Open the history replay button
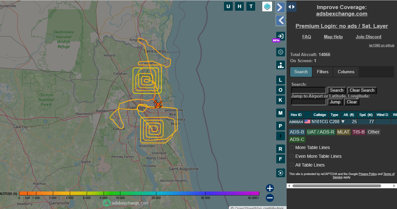This screenshot has width=397, height=209. click(280, 173)
